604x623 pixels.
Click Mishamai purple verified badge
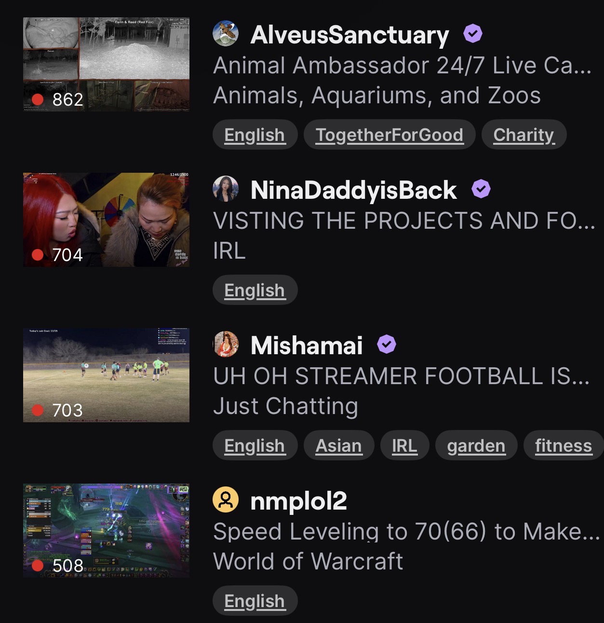tap(387, 345)
